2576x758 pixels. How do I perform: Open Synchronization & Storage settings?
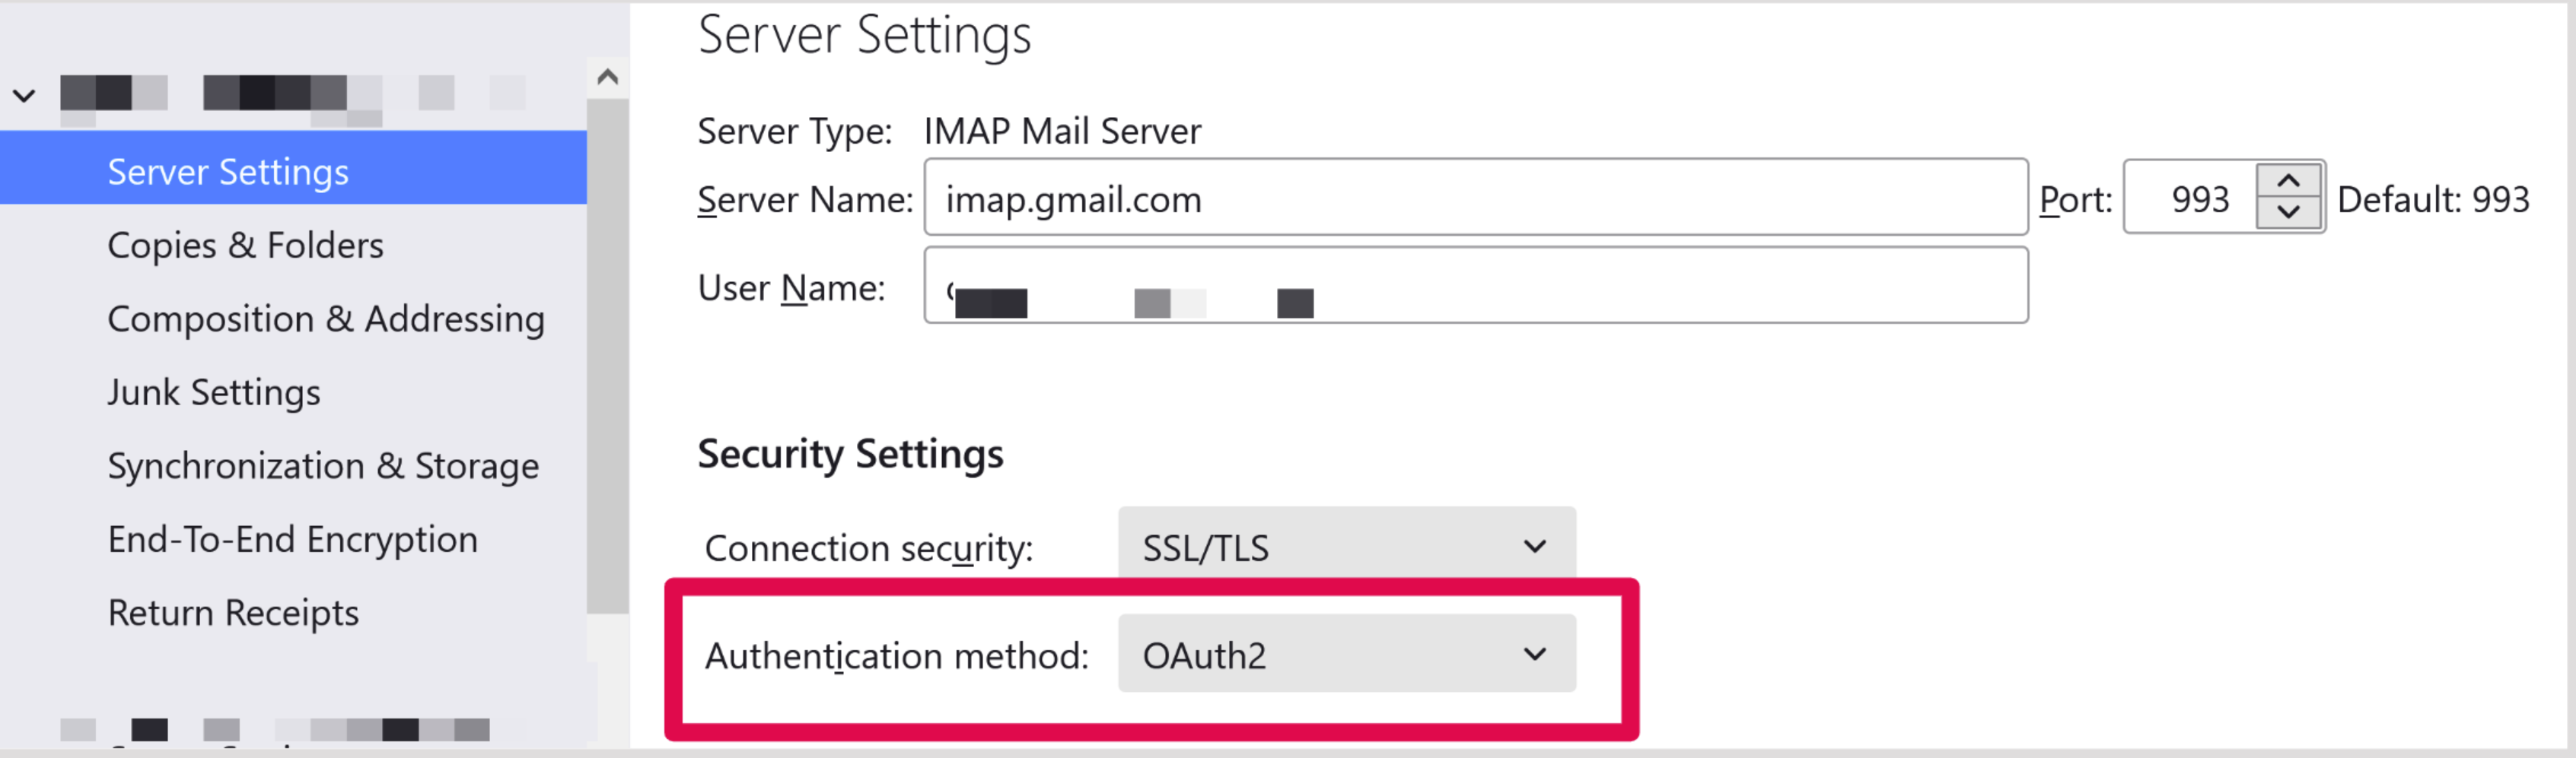323,465
